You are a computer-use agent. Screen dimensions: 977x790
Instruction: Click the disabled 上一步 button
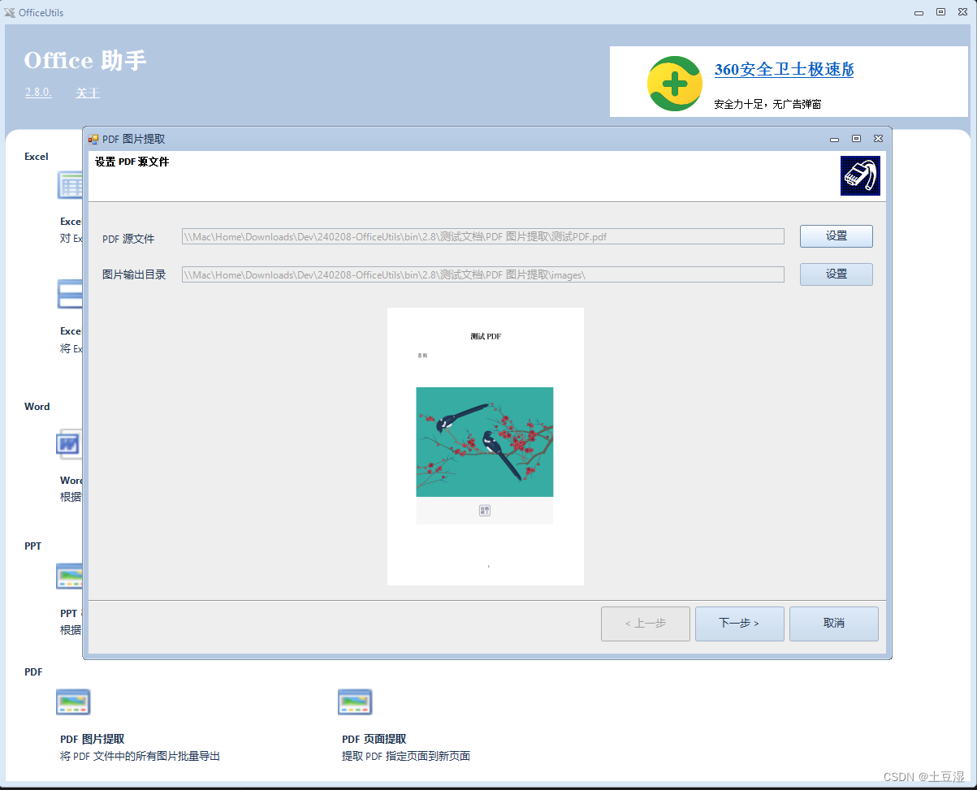click(x=646, y=624)
